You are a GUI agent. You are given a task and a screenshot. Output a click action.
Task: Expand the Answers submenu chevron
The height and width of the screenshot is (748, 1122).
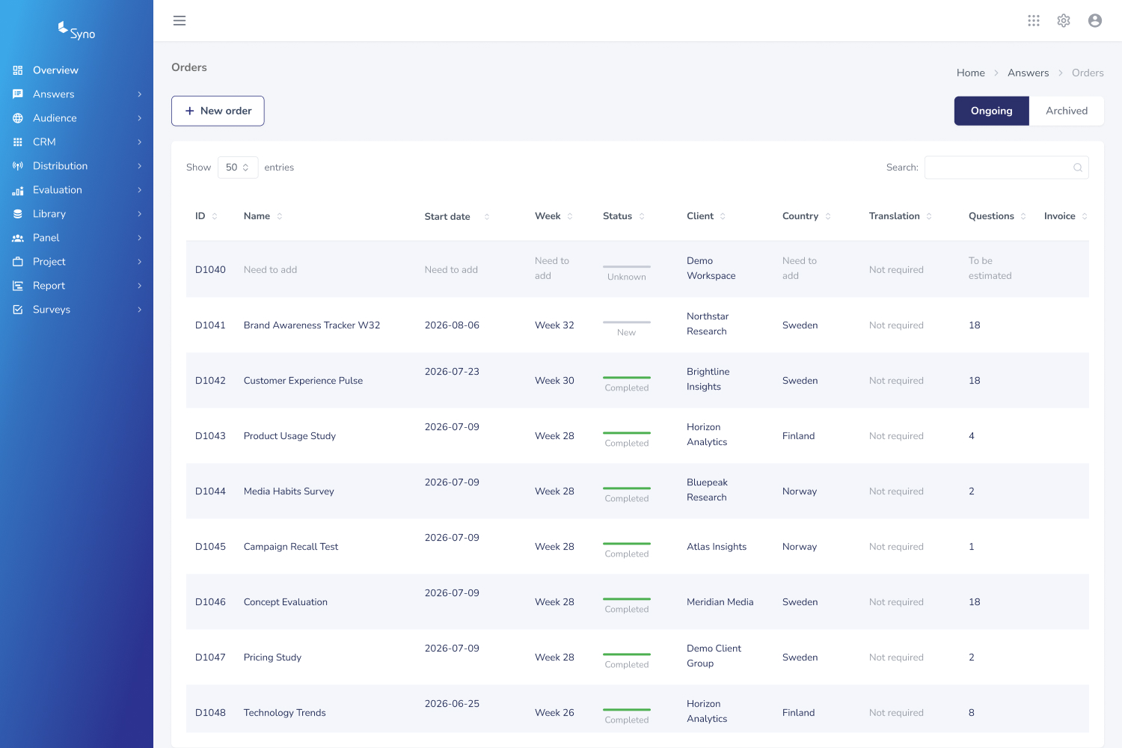point(140,94)
